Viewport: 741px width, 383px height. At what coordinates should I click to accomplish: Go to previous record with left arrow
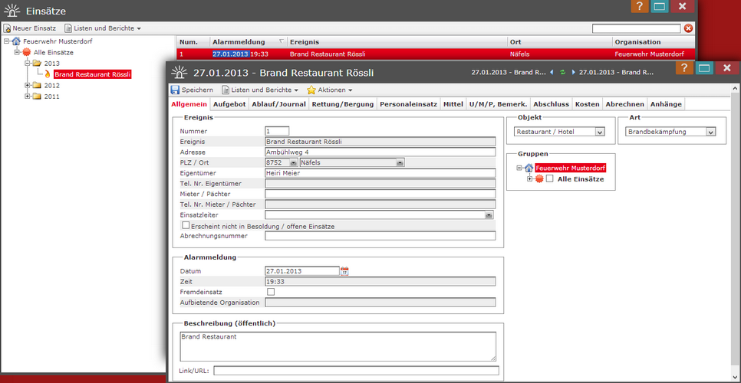coord(552,72)
